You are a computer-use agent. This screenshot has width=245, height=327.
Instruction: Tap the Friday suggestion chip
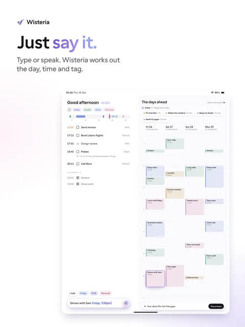coord(83,293)
